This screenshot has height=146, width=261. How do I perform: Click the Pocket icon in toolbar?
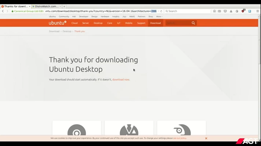225,11
